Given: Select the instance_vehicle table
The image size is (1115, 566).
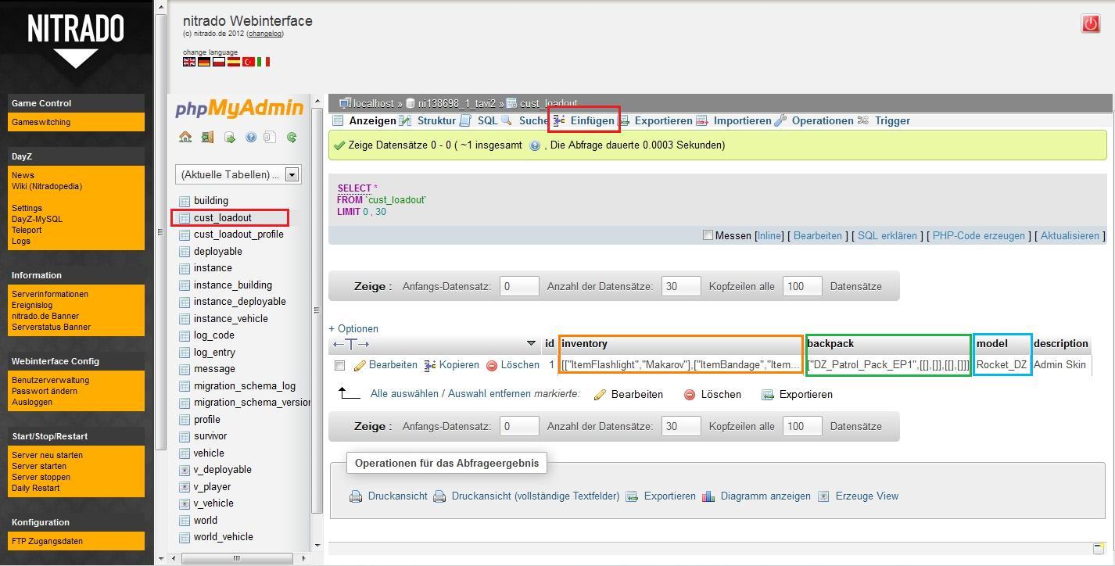Looking at the screenshot, I should (x=231, y=319).
